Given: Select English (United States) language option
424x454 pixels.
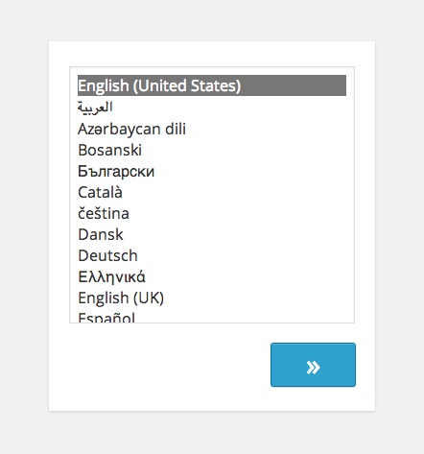Looking at the screenshot, I should [212, 85].
